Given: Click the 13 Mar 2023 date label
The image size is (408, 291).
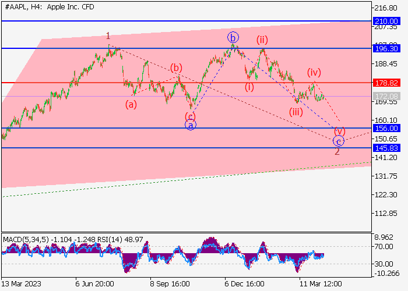Looking at the screenshot, I should tap(21, 283).
